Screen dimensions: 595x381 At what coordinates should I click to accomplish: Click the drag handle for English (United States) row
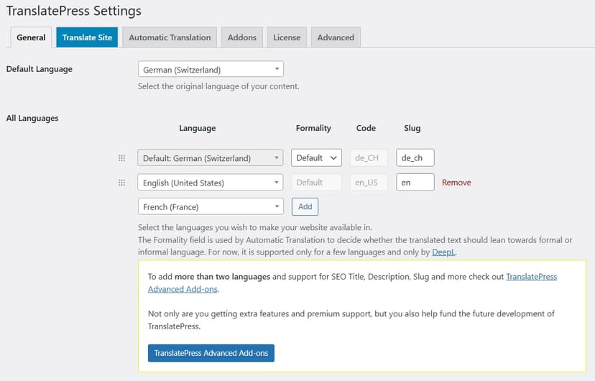pos(121,183)
